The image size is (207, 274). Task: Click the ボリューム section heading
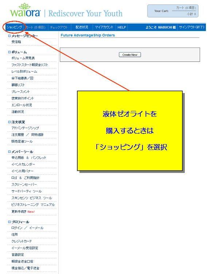(x=19, y=52)
